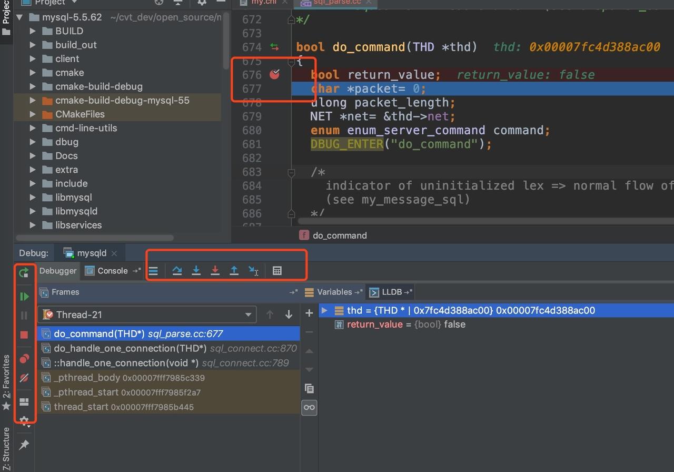Select do_handle_one_connection(THD*) frame
This screenshot has width=674, height=472.
click(x=168, y=348)
